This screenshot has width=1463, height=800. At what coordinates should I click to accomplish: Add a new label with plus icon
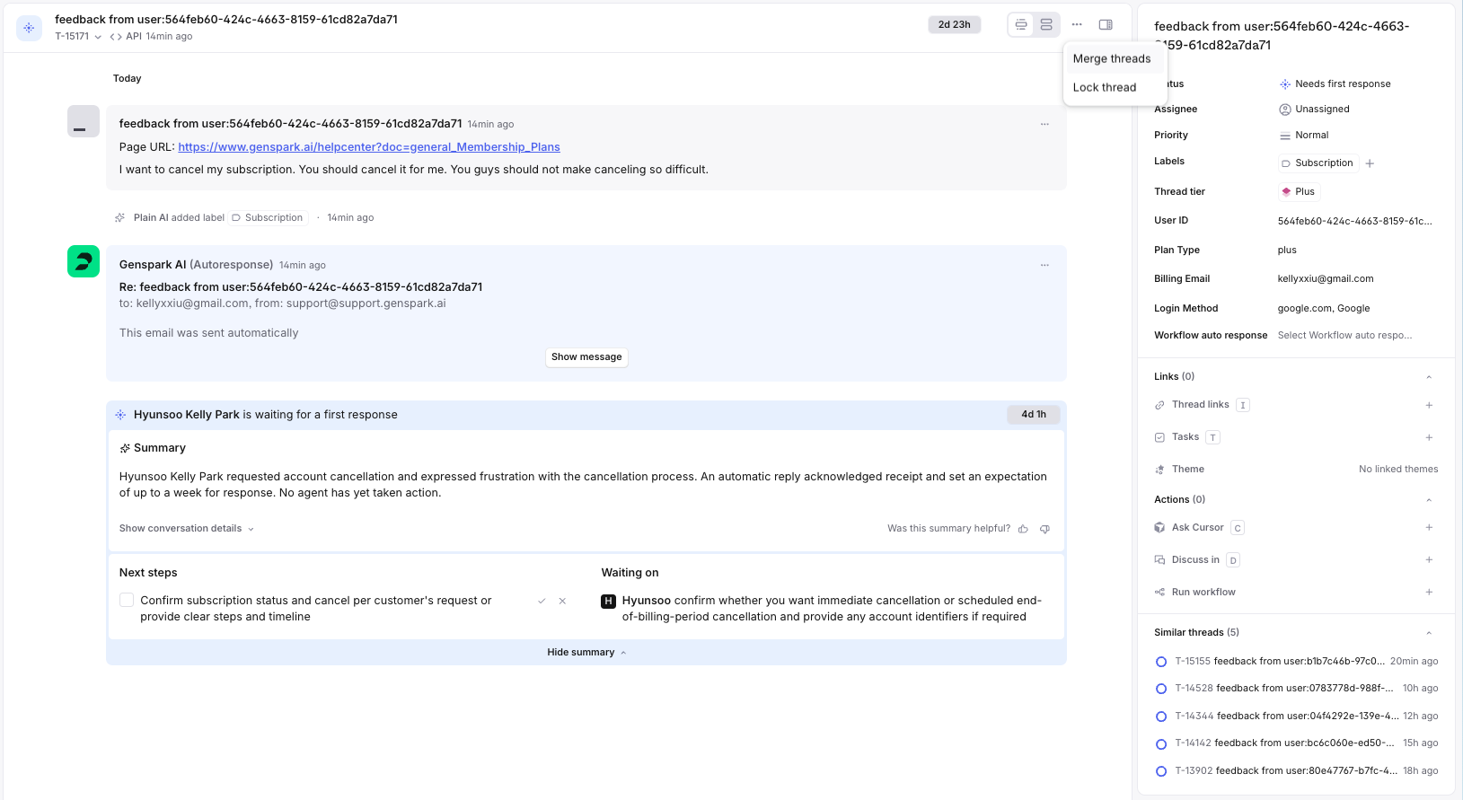1370,163
